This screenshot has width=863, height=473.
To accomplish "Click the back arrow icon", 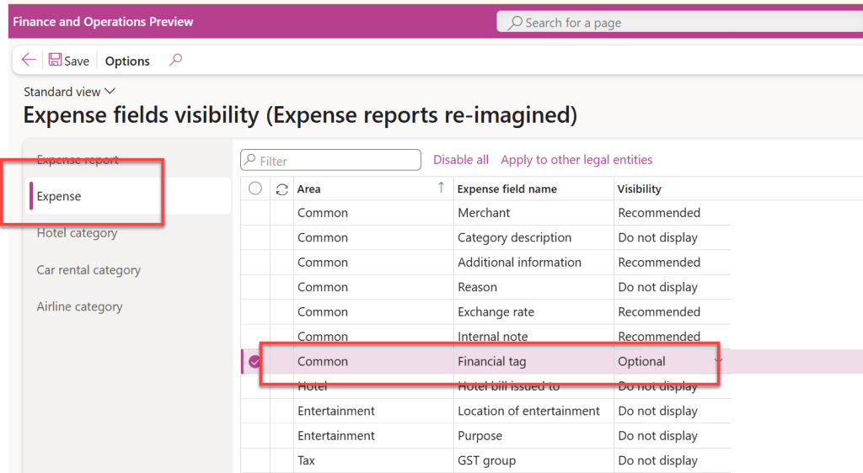I will (29, 60).
